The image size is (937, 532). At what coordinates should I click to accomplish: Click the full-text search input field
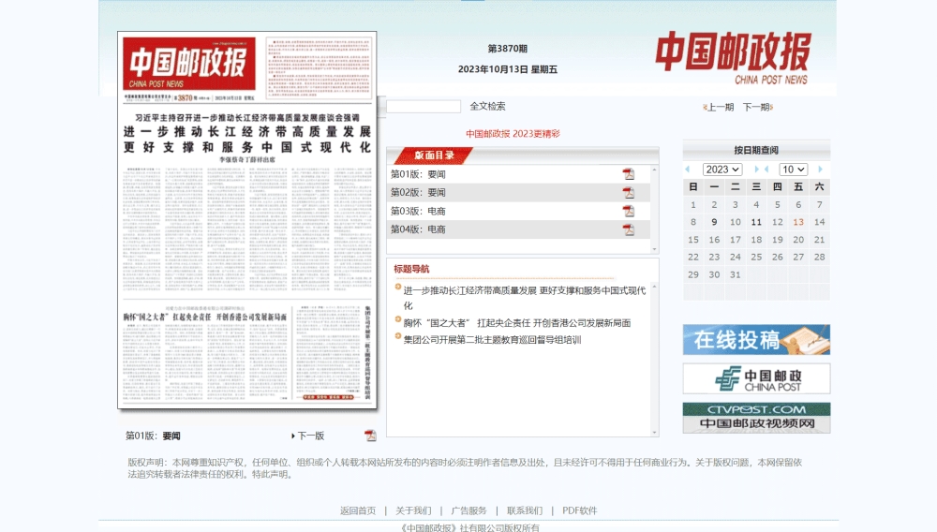point(424,106)
